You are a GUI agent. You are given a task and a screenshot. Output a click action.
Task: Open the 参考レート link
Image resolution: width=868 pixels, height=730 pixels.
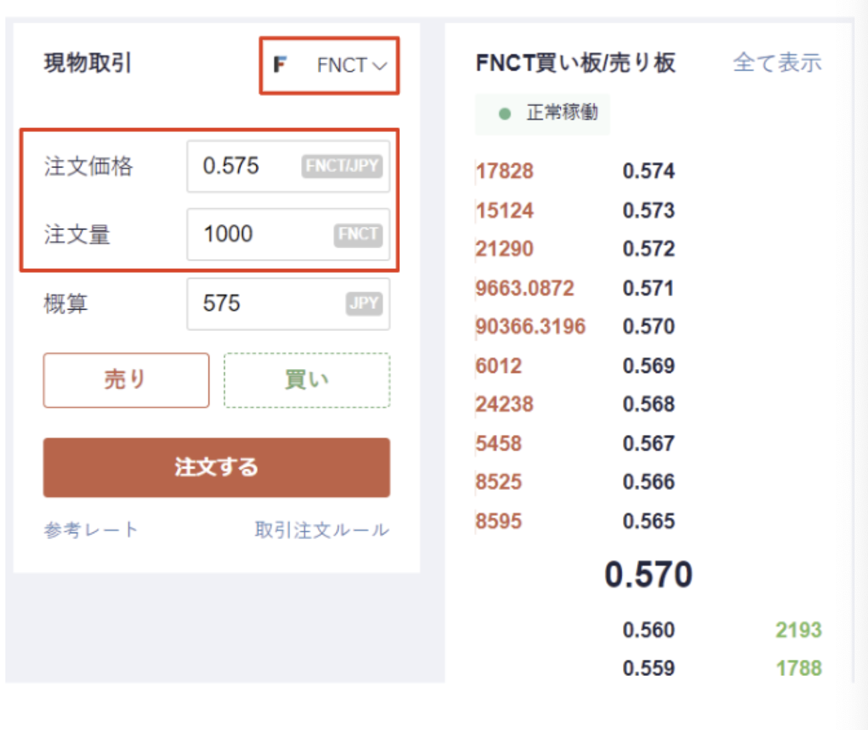click(91, 530)
